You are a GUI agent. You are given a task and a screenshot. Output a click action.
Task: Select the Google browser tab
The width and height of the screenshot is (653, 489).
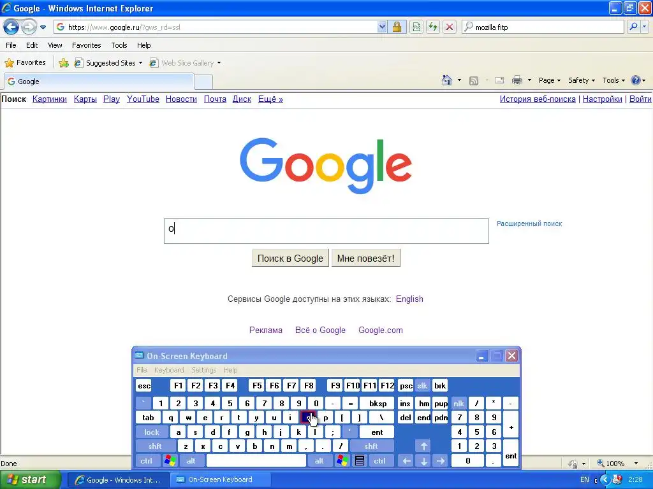[x=99, y=81]
